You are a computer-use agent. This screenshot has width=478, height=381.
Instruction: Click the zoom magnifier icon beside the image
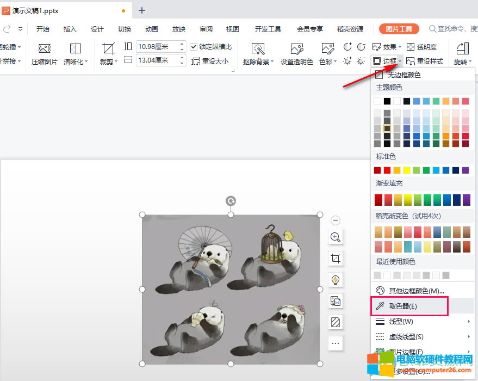click(x=336, y=237)
